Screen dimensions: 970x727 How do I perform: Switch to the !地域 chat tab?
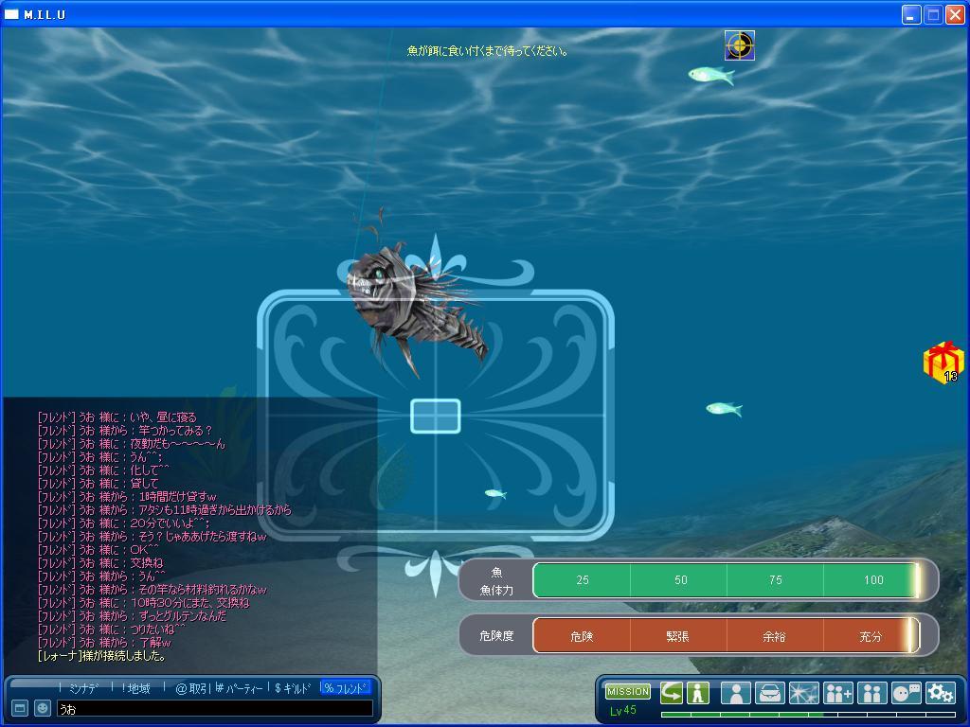point(135,688)
